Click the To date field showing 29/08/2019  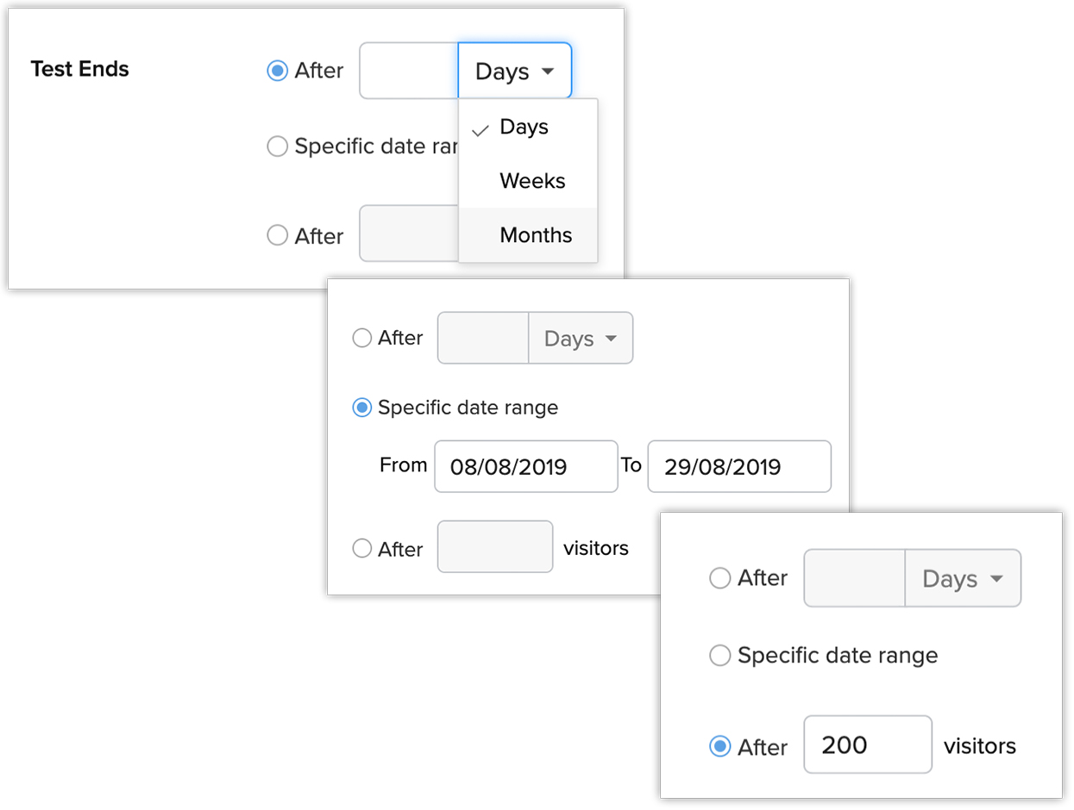click(x=739, y=467)
